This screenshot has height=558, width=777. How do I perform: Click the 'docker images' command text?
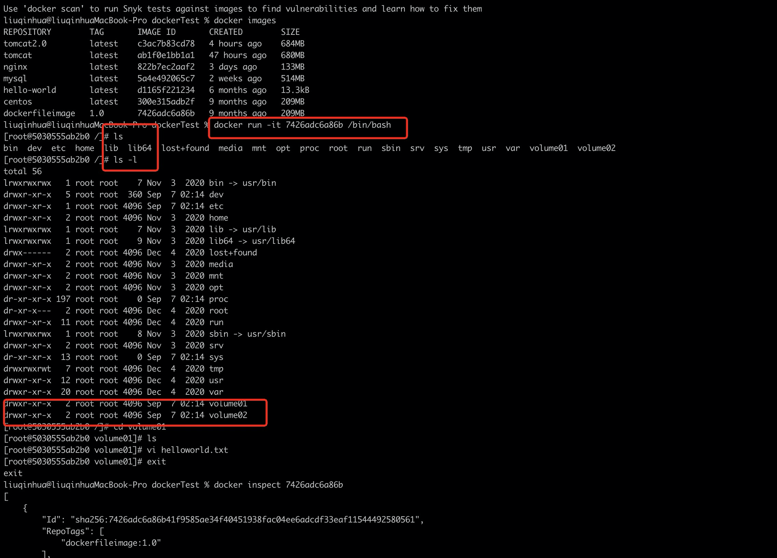tap(245, 20)
